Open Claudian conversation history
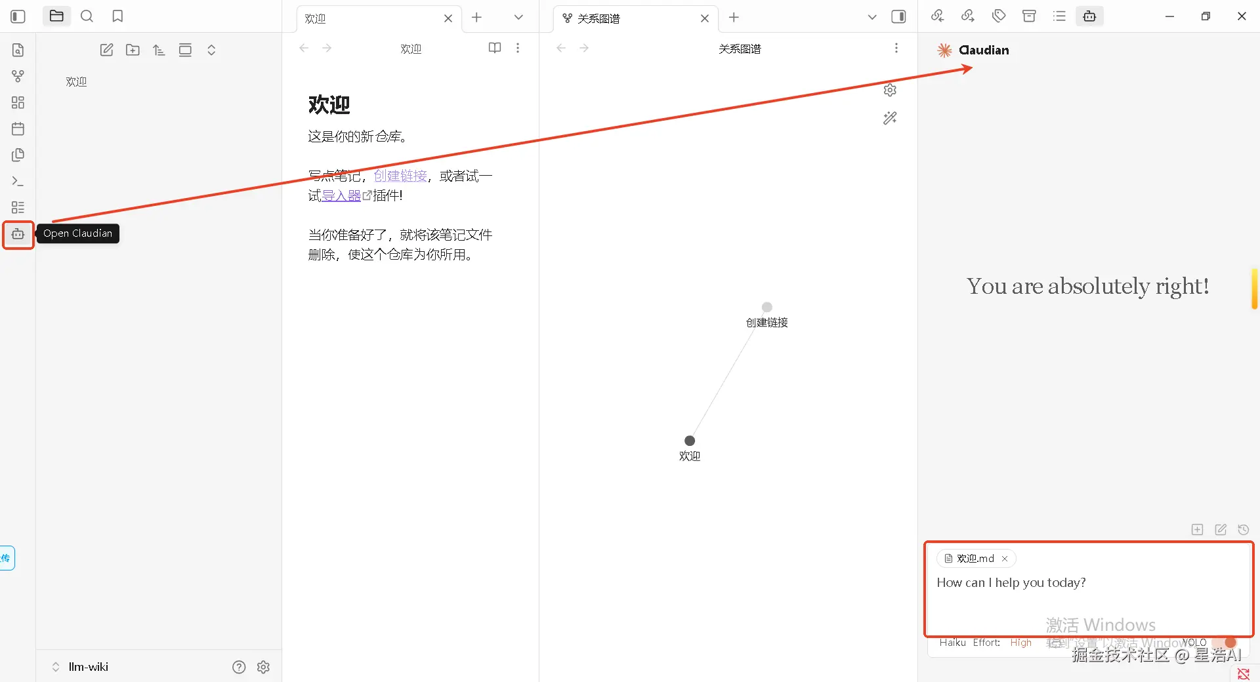This screenshot has width=1260, height=682. [x=1244, y=530]
